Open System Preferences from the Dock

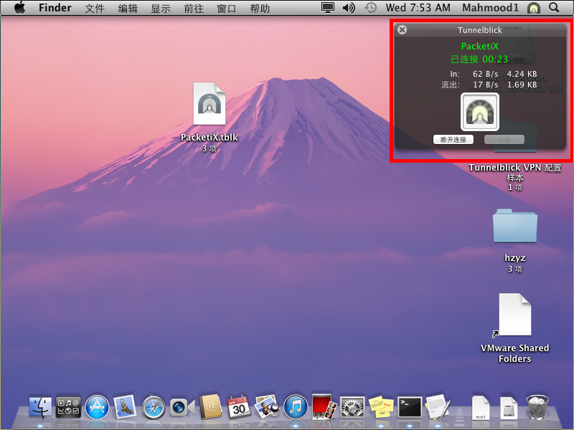click(352, 407)
